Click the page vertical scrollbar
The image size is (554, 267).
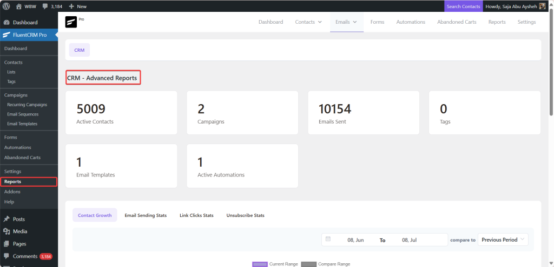pos(551,64)
